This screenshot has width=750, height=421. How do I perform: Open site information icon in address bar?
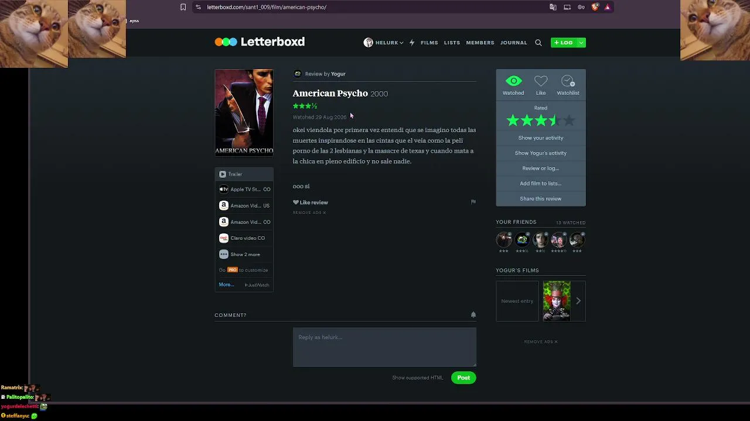(x=198, y=7)
